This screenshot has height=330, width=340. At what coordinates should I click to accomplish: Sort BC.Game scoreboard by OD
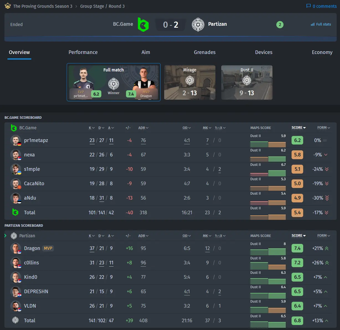(x=187, y=128)
